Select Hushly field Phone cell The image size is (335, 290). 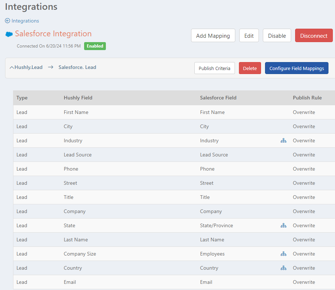[71, 169]
